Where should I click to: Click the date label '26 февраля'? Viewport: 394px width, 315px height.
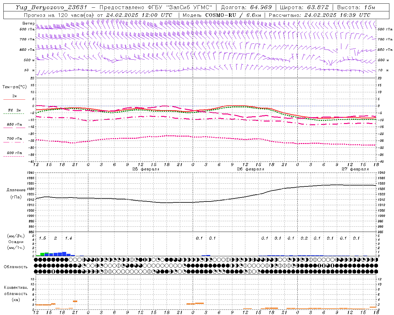coord(250,169)
